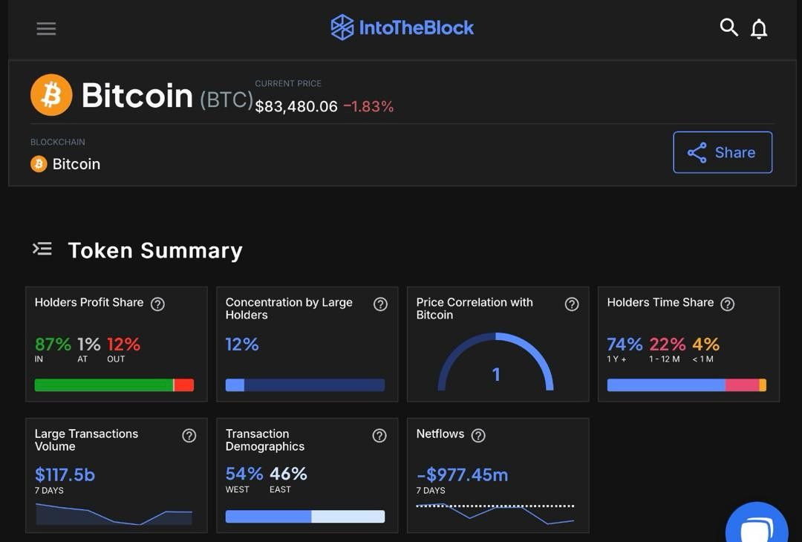Click the price correlation gauge
Image resolution: width=802 pixels, height=542 pixels.
[x=495, y=364]
